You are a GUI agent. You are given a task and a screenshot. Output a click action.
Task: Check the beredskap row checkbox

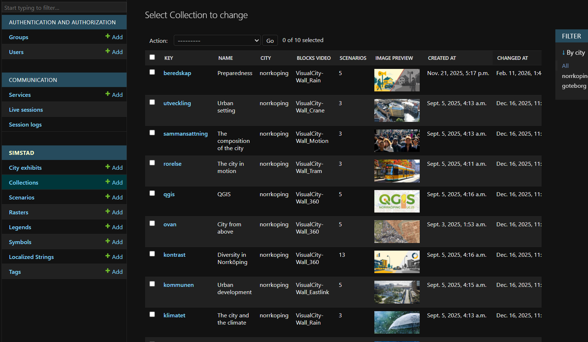pos(152,72)
